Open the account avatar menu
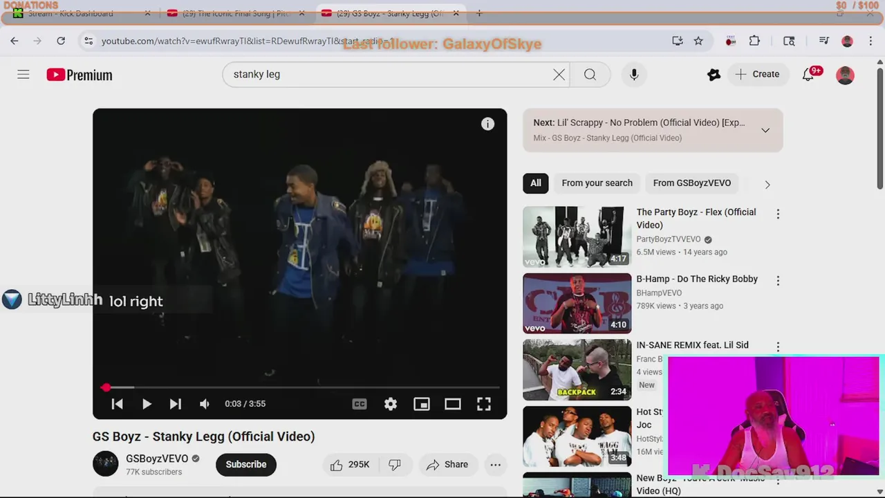The height and width of the screenshot is (498, 885). pyautogui.click(x=845, y=75)
